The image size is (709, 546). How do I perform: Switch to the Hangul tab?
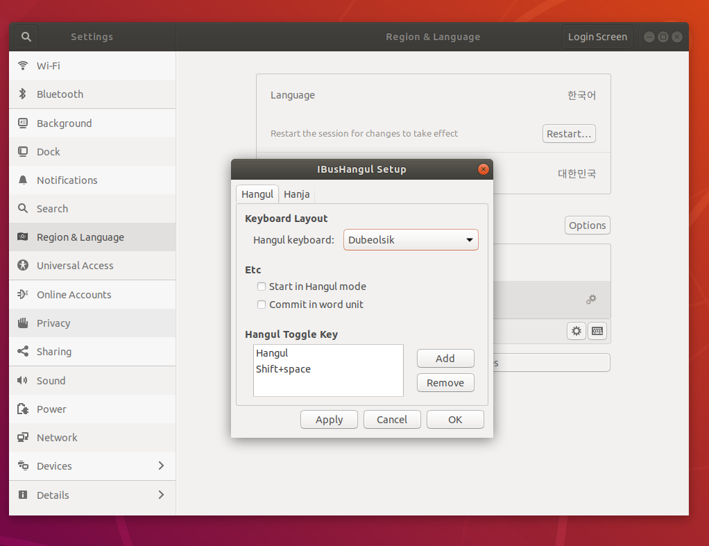pyautogui.click(x=257, y=194)
